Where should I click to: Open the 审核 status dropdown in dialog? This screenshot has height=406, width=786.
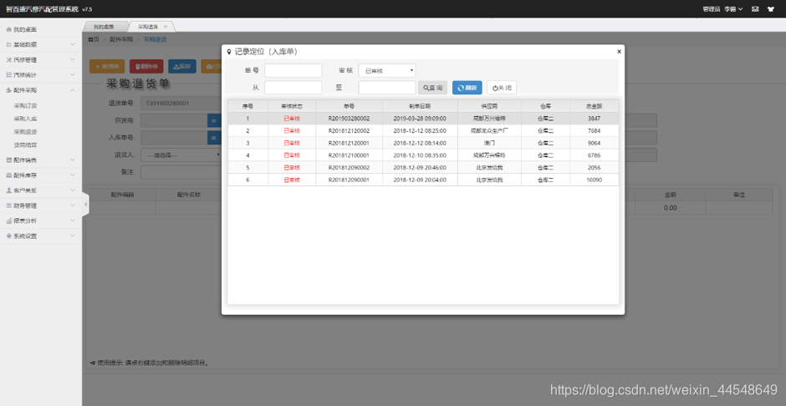pyautogui.click(x=387, y=70)
